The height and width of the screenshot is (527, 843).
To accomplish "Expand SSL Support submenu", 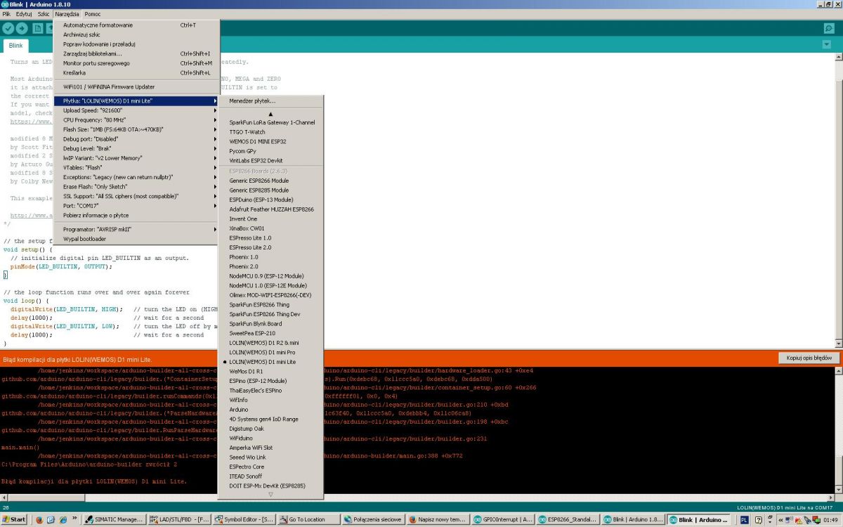I will click(137, 196).
